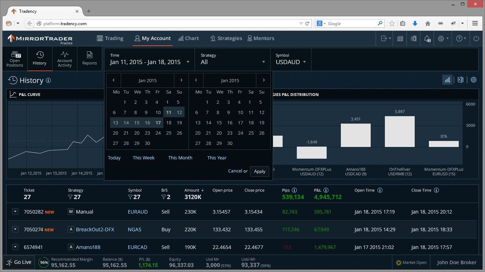Expand trade row 7050274
Image resolution: width=485 pixels, height=272 pixels.
pos(15,229)
